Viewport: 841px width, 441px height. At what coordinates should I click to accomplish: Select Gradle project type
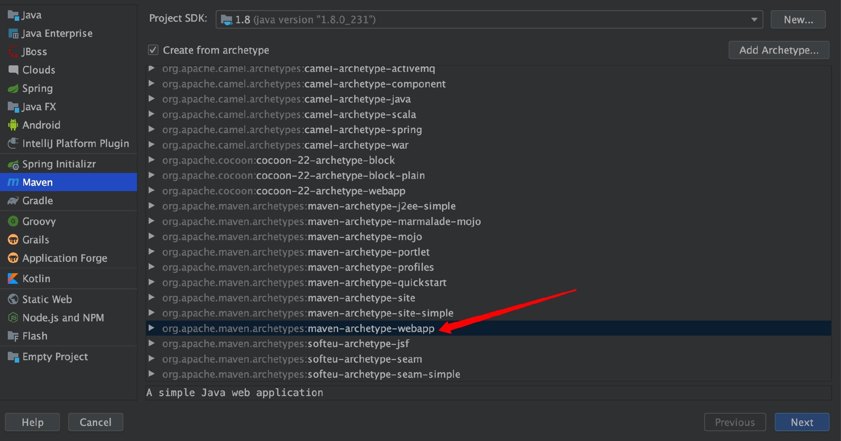(x=68, y=200)
